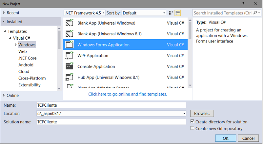Select Console Application template name
This screenshot has height=144, width=263.
pyautogui.click(x=96, y=66)
